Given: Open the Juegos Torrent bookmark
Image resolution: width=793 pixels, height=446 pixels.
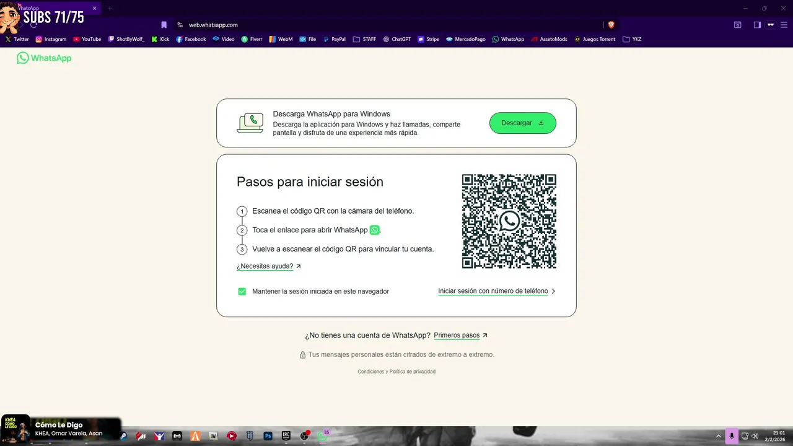Looking at the screenshot, I should click(595, 39).
